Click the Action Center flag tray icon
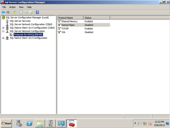Screen dimensions: 170x128 (x=139, y=123)
